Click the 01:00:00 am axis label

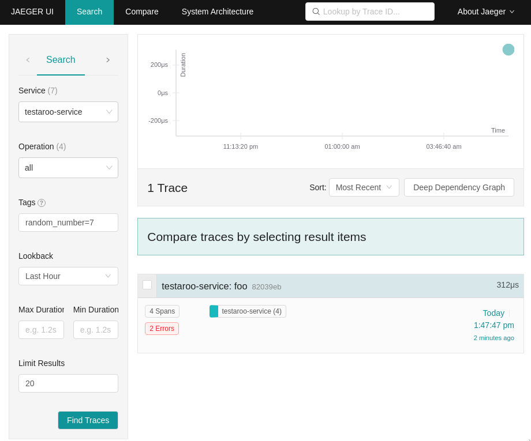342,146
